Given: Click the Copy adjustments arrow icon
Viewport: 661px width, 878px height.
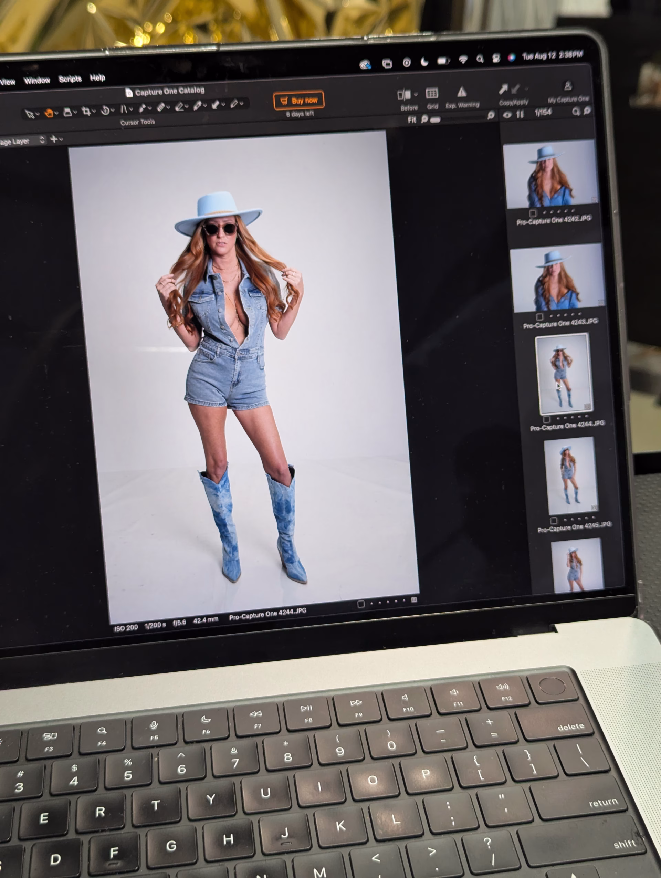Looking at the screenshot, I should tap(503, 89).
